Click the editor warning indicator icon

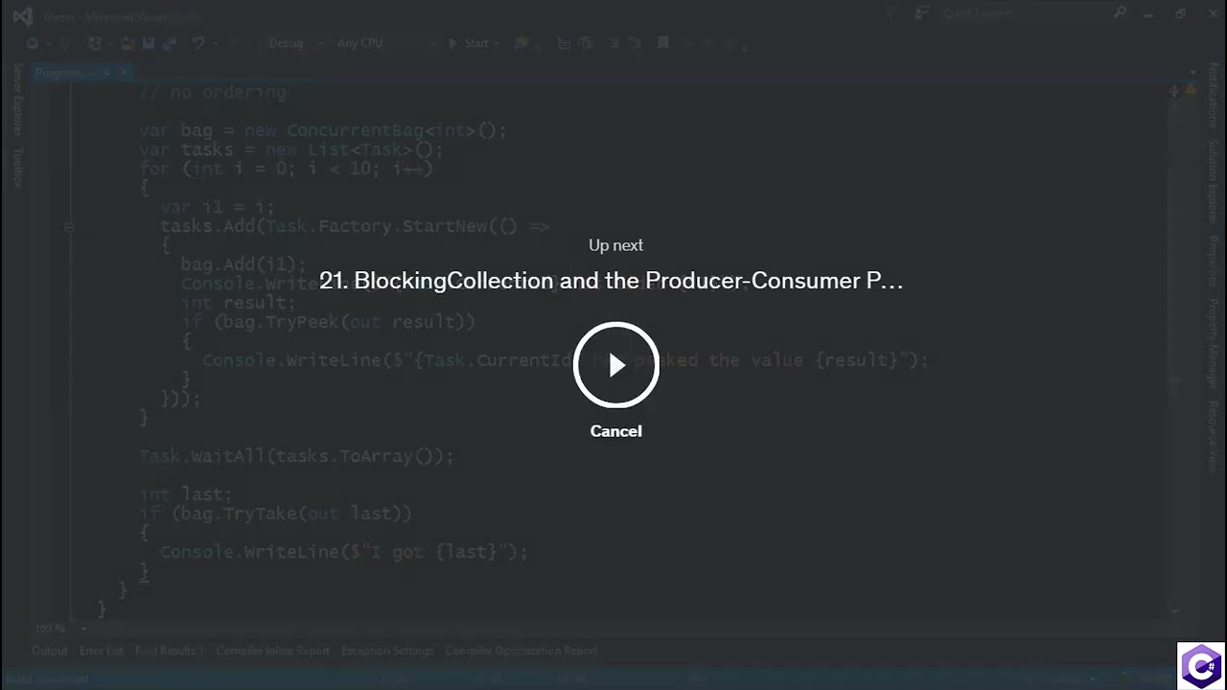1191,89
